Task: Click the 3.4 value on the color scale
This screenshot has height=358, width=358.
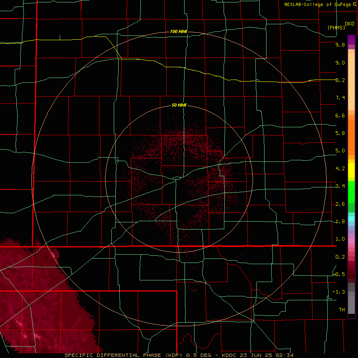Action: pos(340,186)
